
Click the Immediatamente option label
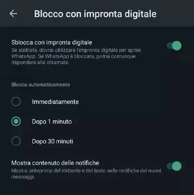pyautogui.click(x=55, y=102)
